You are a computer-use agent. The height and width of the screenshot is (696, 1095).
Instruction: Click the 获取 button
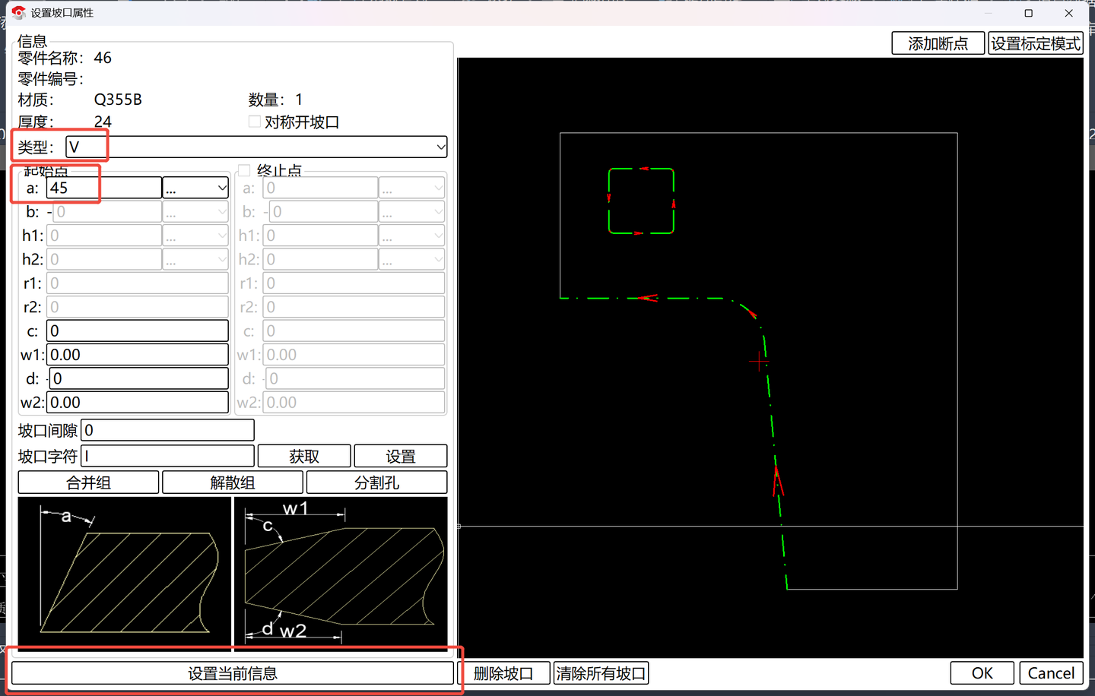[304, 456]
